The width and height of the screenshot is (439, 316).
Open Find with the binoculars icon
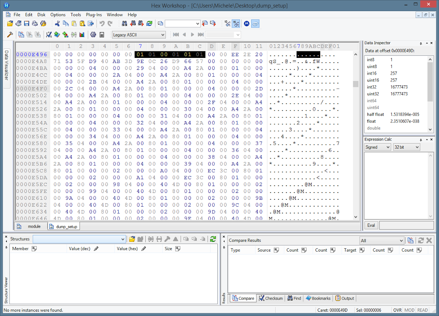(x=125, y=24)
